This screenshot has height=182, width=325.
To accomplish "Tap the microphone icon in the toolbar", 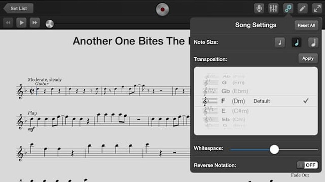I will tap(260, 8).
